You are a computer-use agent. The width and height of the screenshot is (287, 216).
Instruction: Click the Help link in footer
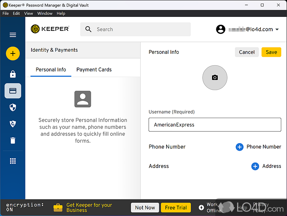pos(243,208)
